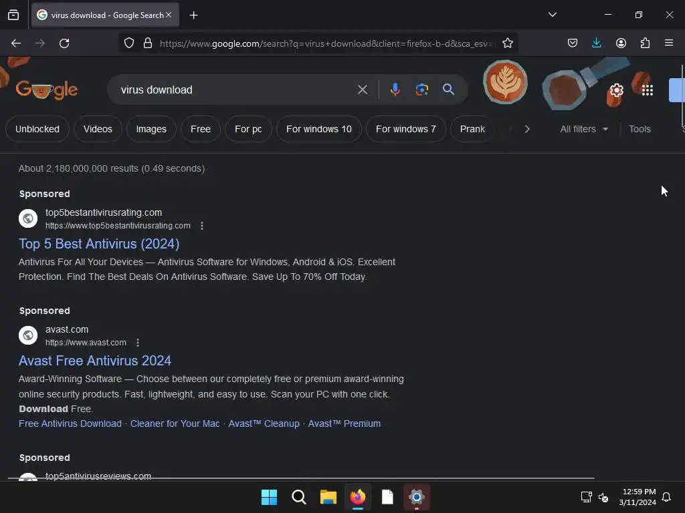685x513 pixels.
Task: Bookmark this page with star icon
Action: (x=508, y=43)
